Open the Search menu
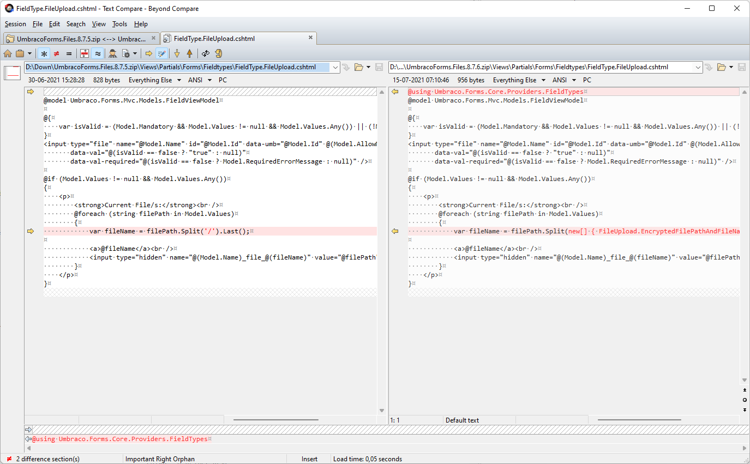The width and height of the screenshot is (750, 464). click(x=76, y=24)
